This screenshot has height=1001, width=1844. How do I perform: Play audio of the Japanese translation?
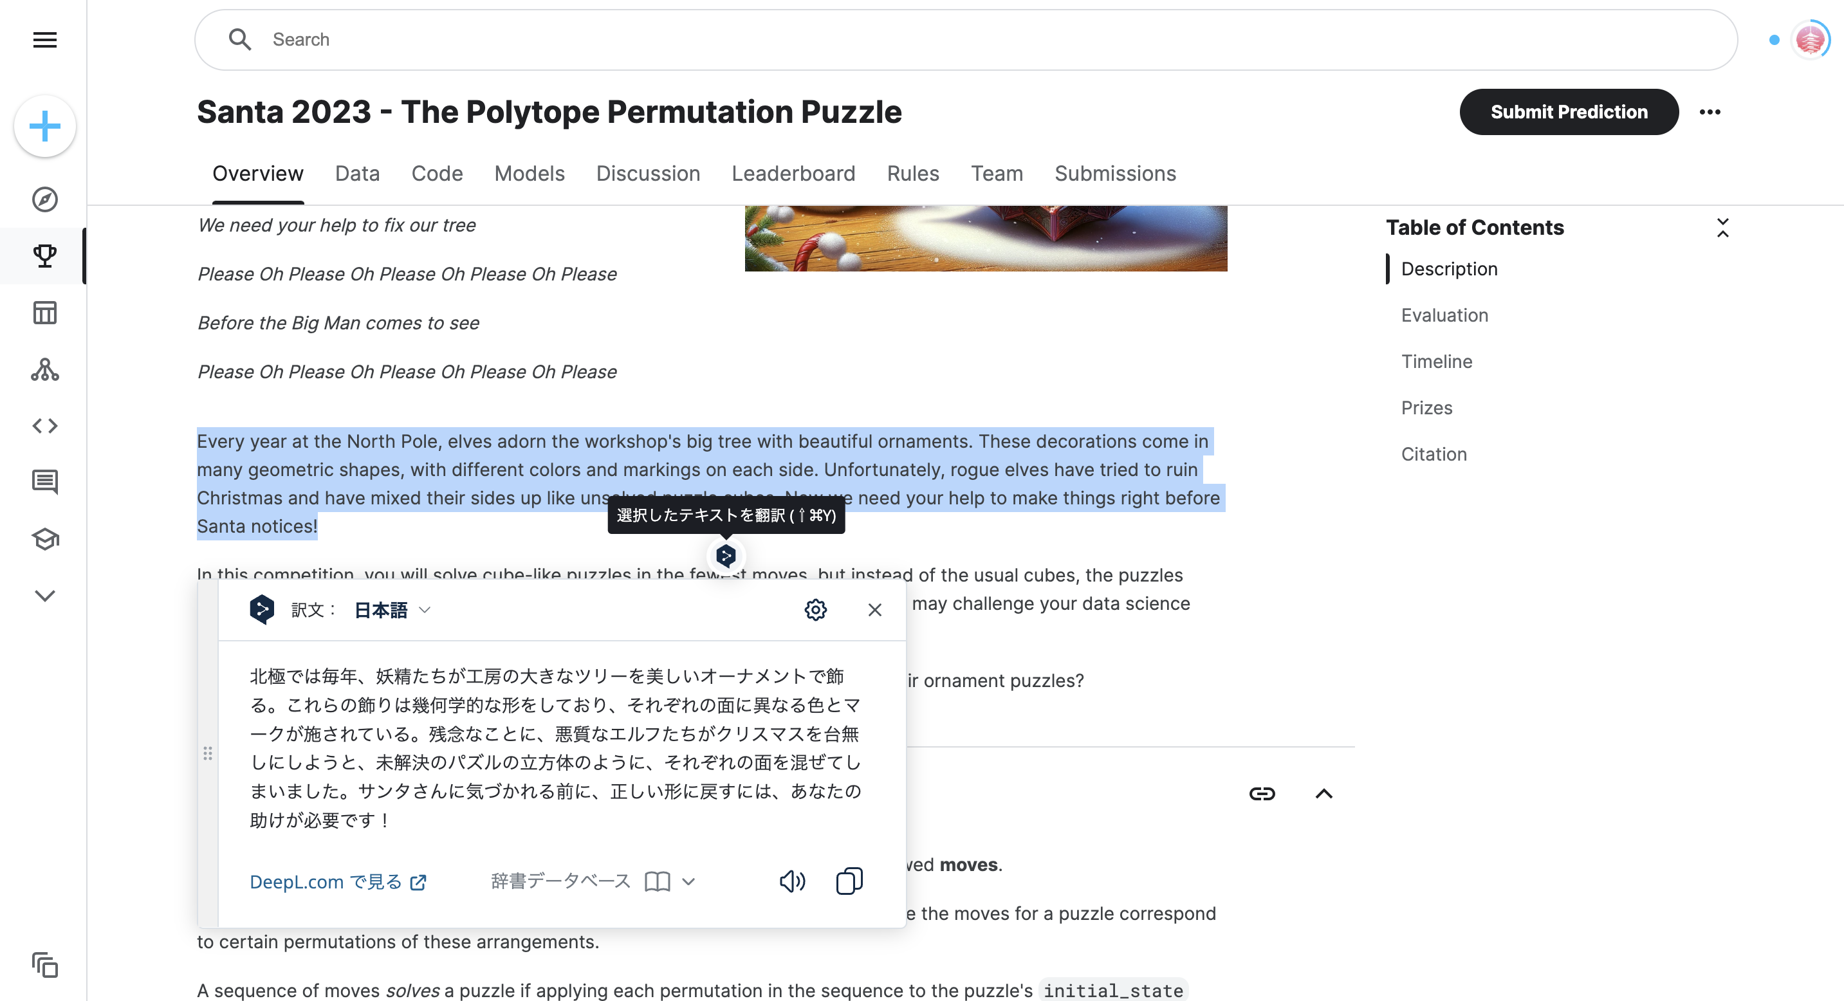[792, 881]
